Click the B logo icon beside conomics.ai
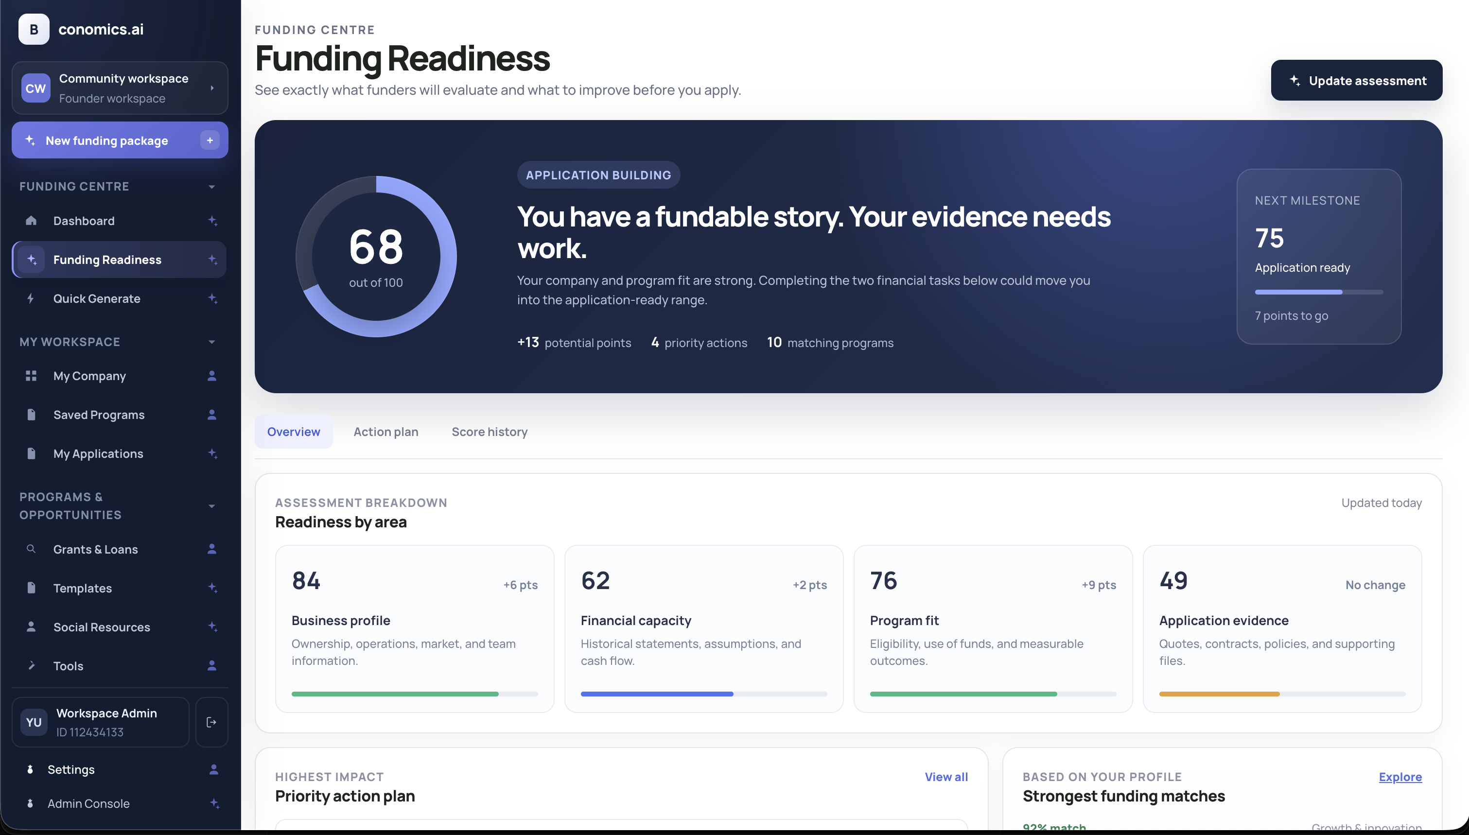1469x835 pixels. tap(34, 29)
